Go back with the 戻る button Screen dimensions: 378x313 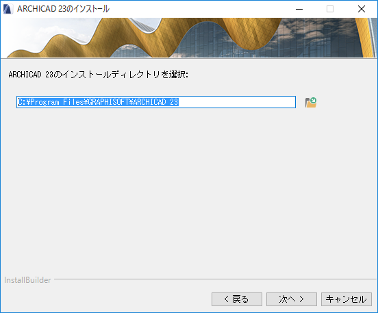pyautogui.click(x=237, y=299)
